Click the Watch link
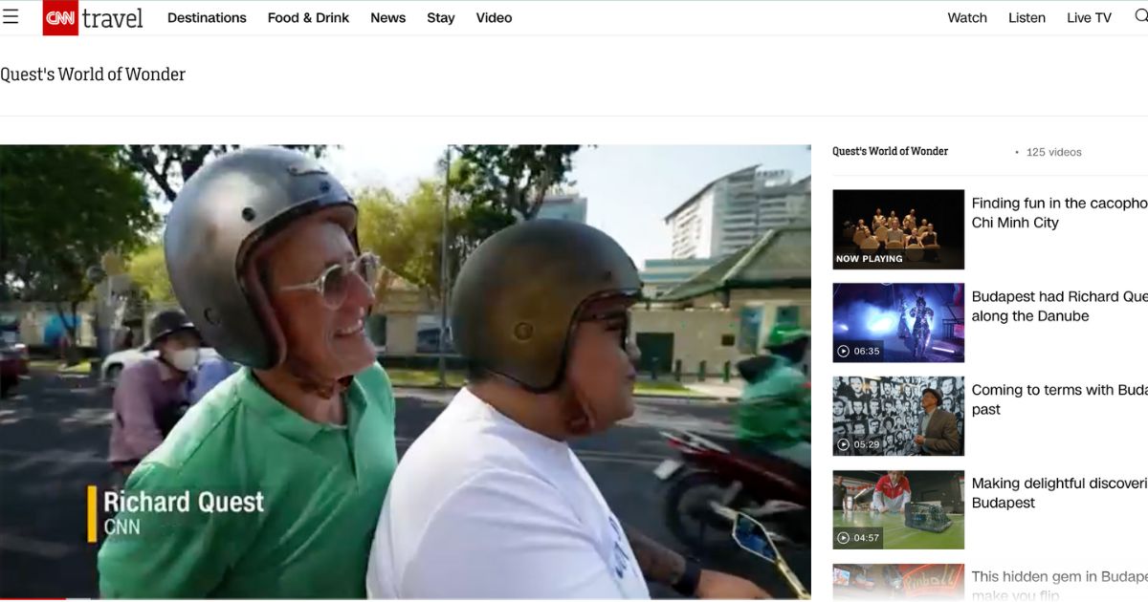 coord(967,18)
